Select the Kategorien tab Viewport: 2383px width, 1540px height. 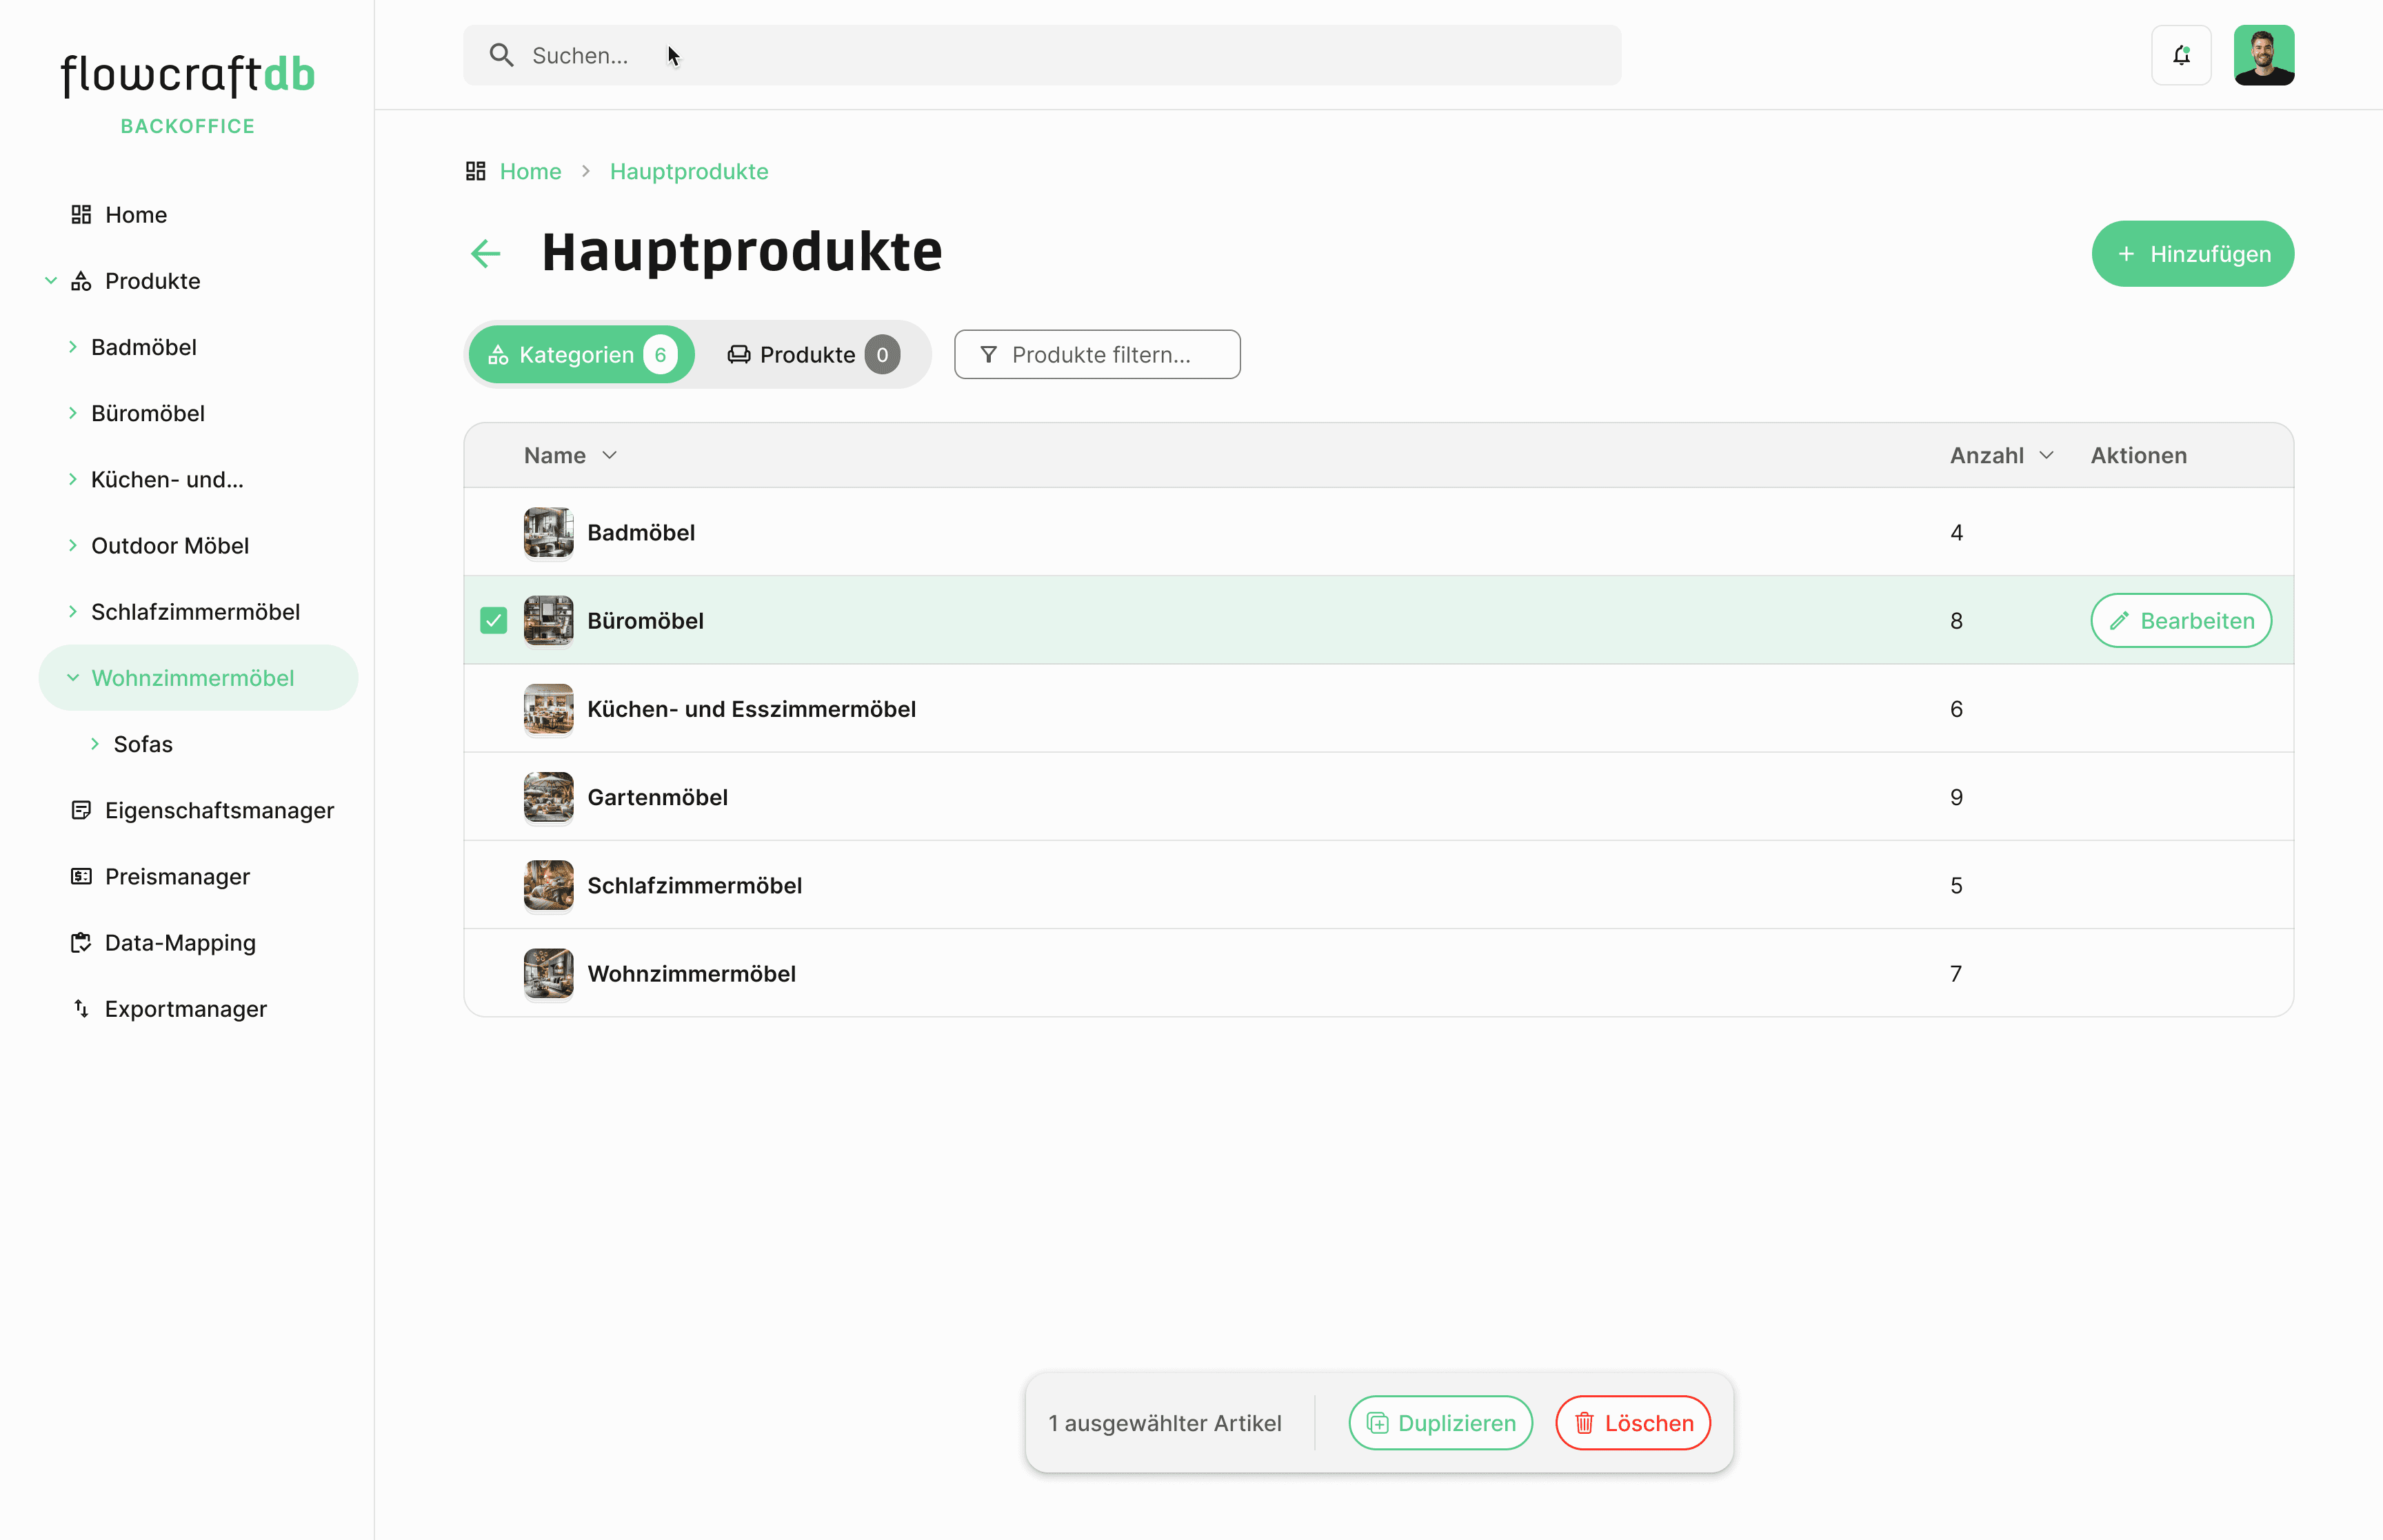click(x=581, y=354)
